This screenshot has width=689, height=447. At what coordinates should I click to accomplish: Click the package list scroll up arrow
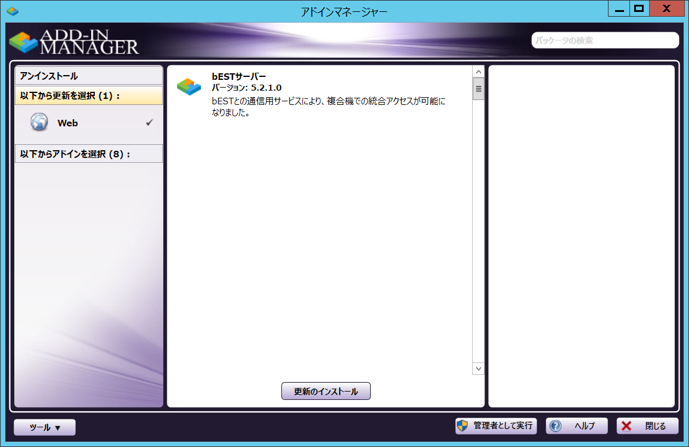tap(479, 72)
